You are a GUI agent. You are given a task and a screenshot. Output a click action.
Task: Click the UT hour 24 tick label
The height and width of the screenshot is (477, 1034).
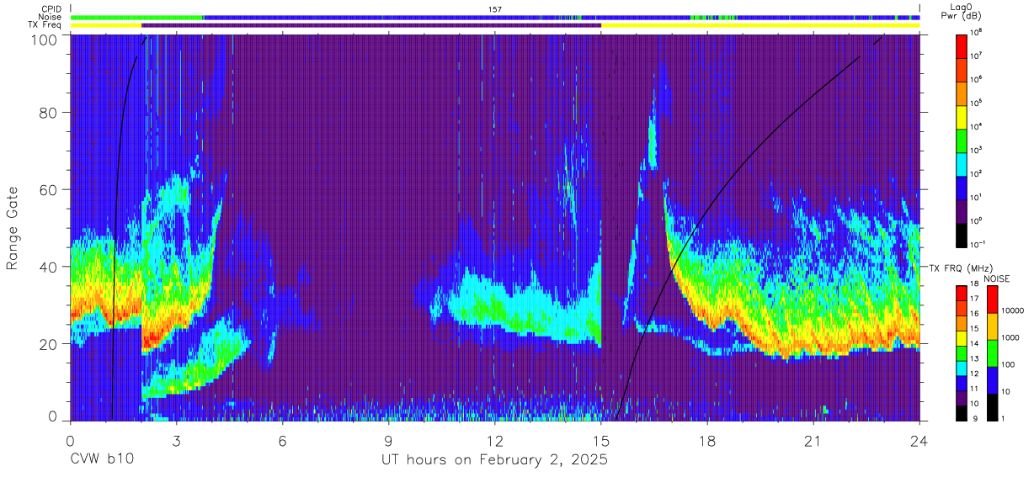(x=919, y=441)
